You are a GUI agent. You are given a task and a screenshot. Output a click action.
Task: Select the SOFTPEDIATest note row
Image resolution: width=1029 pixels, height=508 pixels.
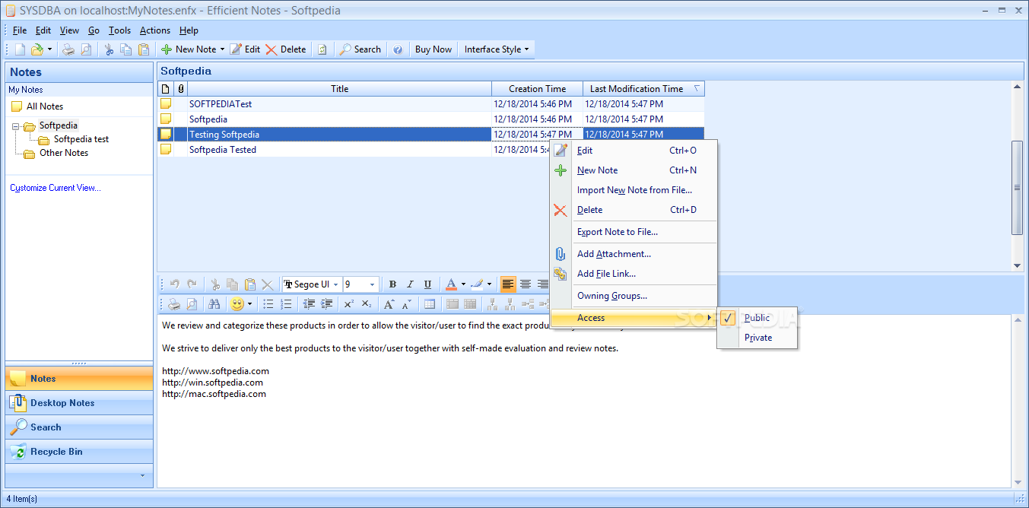(x=431, y=104)
